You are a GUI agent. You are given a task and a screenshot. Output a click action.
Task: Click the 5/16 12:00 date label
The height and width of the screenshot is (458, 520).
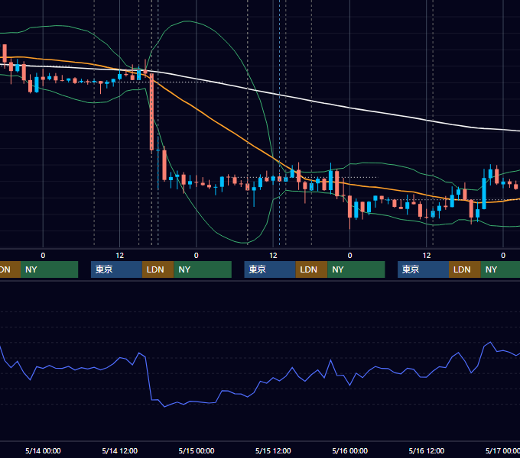pos(427,450)
